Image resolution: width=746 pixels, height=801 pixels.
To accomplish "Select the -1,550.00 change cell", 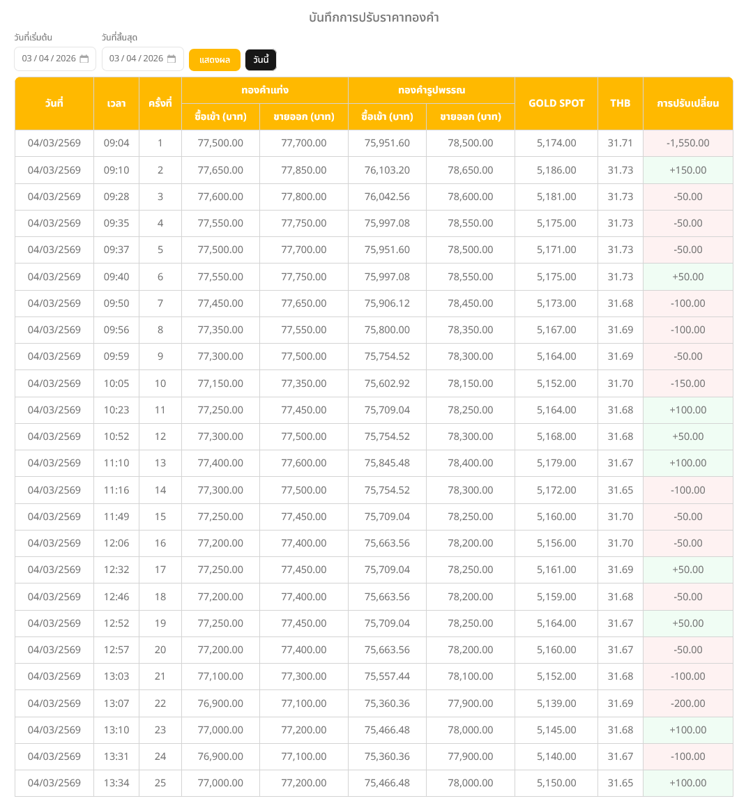I will coord(687,143).
